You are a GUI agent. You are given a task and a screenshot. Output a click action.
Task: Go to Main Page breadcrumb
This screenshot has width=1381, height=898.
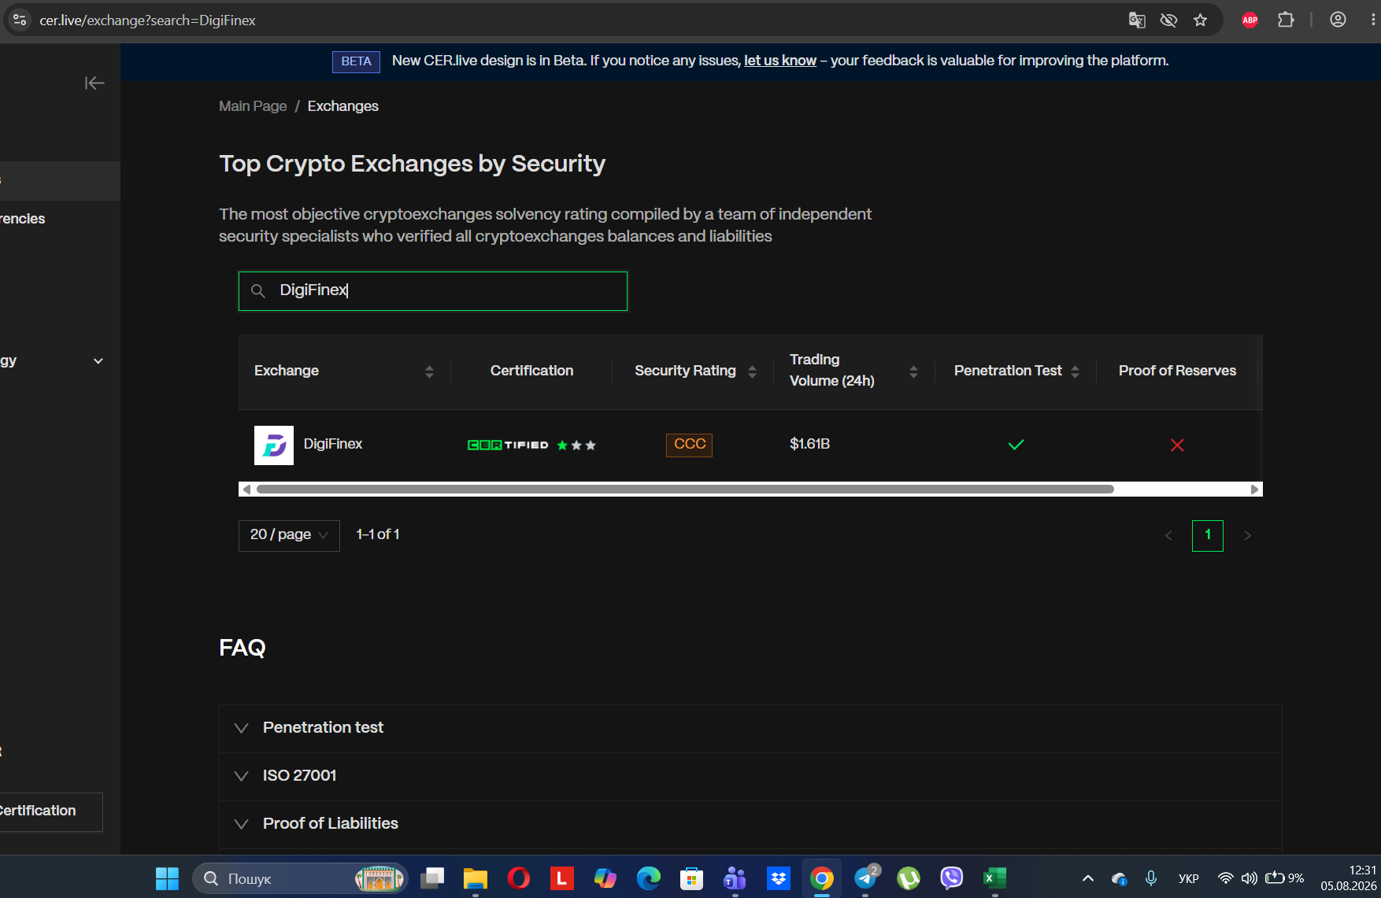(x=253, y=106)
